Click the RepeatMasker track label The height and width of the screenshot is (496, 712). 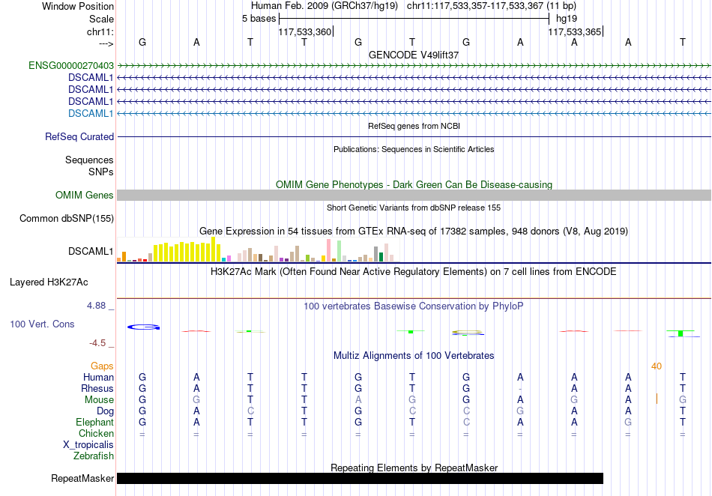[x=82, y=478]
